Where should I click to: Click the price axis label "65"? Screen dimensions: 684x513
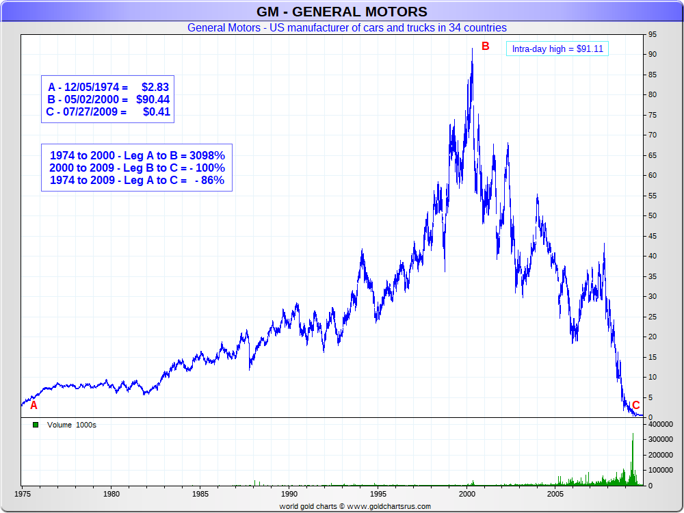tap(653, 155)
